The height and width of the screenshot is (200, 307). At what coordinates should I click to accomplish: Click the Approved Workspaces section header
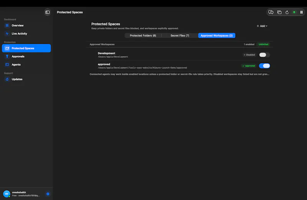pyautogui.click(x=102, y=44)
